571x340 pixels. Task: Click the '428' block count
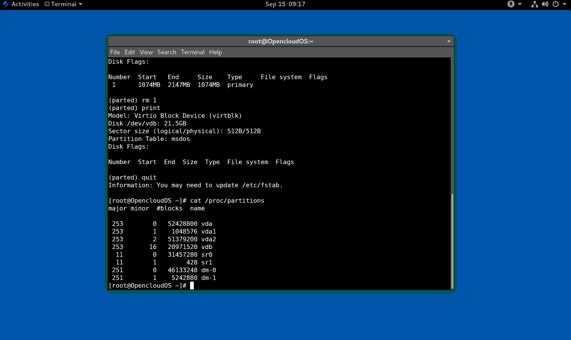tap(192, 263)
